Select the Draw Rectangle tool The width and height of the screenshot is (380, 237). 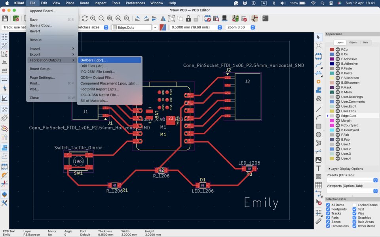(x=318, y=126)
